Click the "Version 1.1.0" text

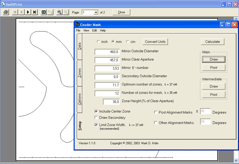pos(87,143)
